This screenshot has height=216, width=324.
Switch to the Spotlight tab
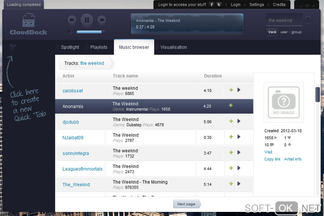(70, 47)
